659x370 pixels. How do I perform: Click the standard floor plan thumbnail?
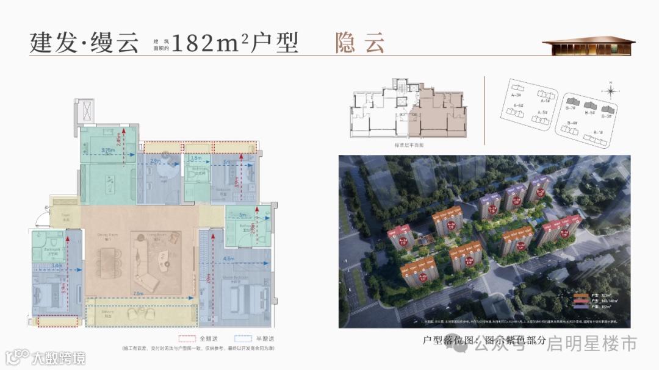tap(408, 108)
